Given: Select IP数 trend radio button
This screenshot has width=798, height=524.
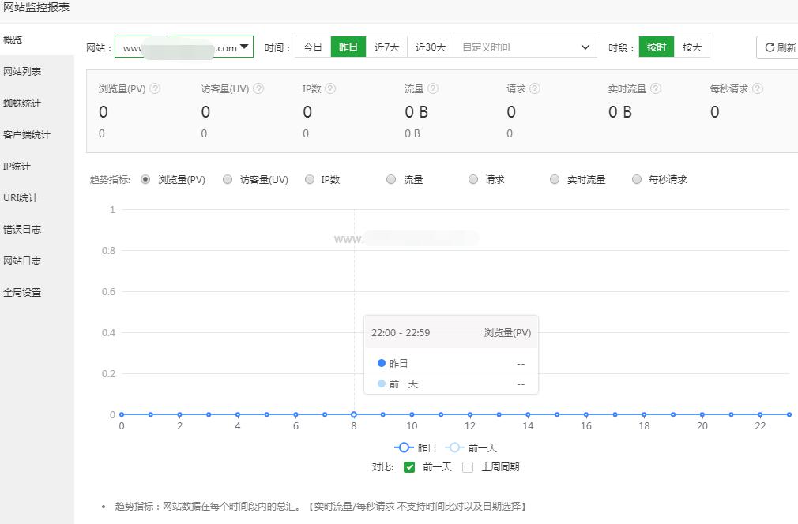Looking at the screenshot, I should (310, 179).
